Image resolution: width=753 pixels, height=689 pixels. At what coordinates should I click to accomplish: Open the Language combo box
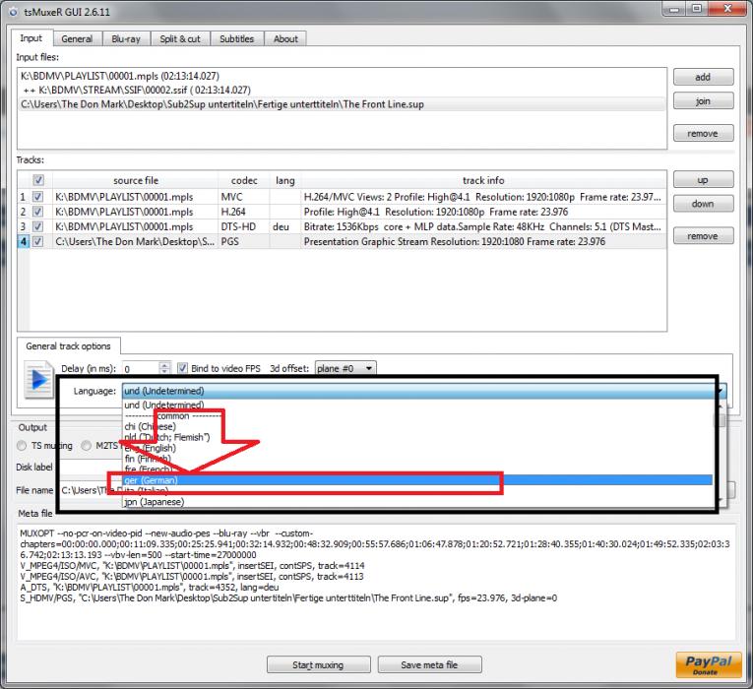pos(424,391)
